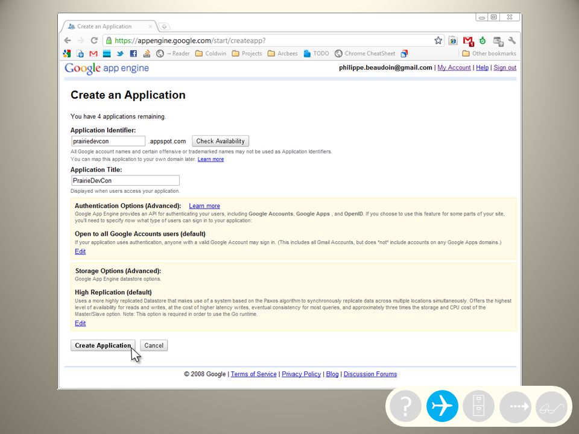Bookmark this page with the star icon
579x434 pixels.
438,40
